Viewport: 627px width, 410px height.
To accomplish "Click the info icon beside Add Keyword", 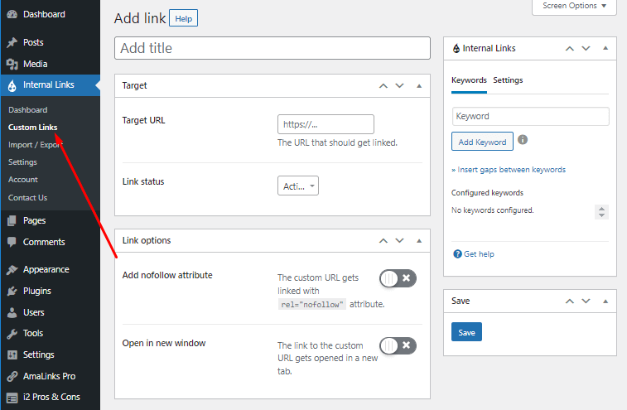I will point(523,140).
